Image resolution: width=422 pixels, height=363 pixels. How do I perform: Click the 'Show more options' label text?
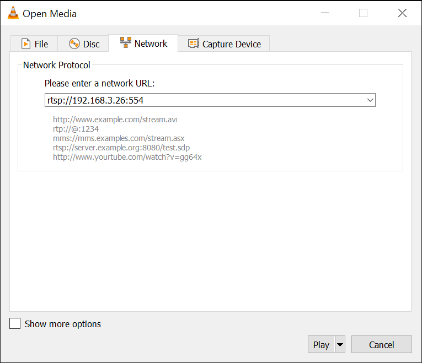pos(63,324)
